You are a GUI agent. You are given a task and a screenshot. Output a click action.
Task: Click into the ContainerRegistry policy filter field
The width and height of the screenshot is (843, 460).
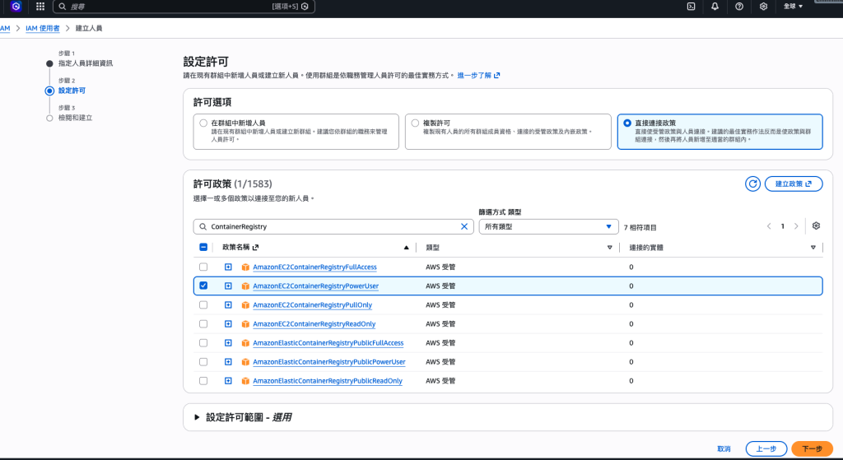pos(333,227)
